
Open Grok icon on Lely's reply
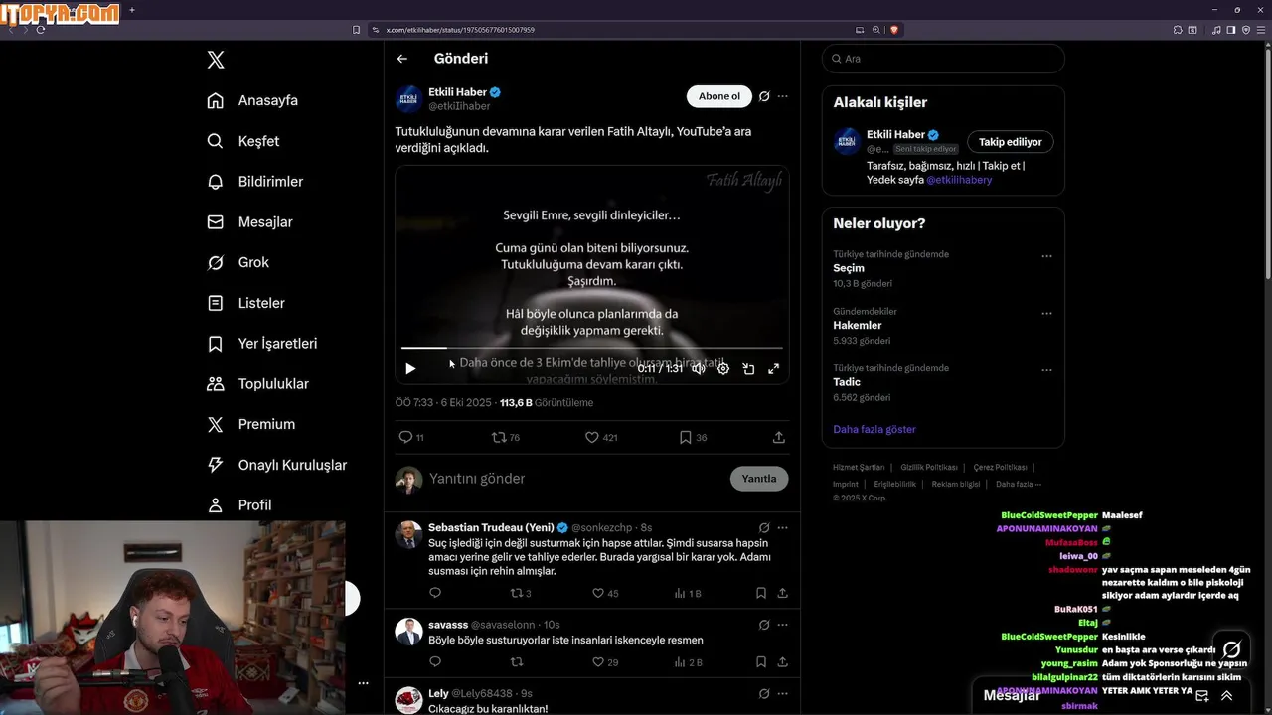764,693
